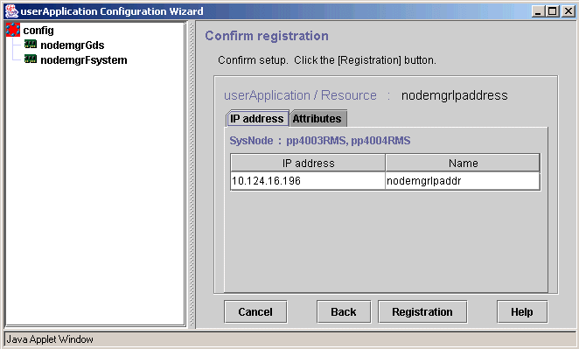
Task: Select the config tree node
Action: click(38, 31)
